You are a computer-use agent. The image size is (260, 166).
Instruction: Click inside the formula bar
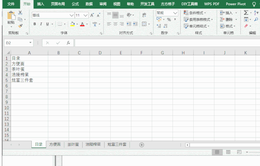click(x=167, y=43)
